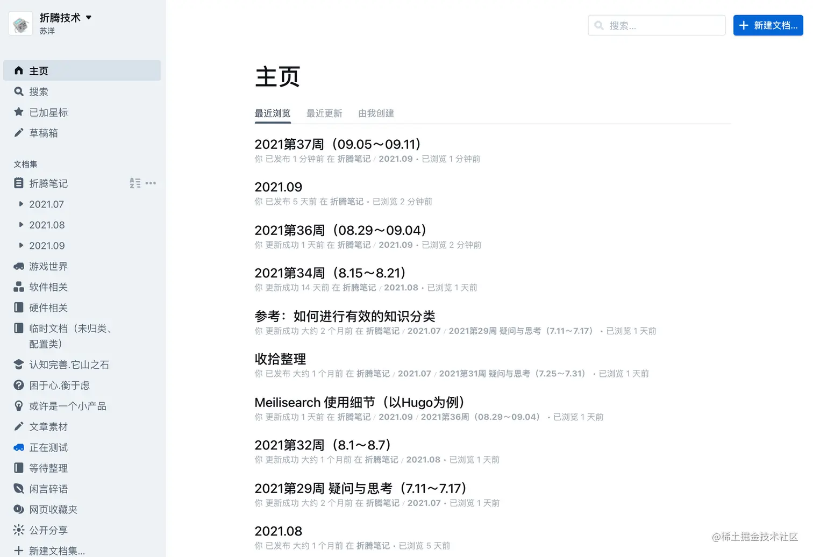813x557 pixels.
Task: Click the 草稿箱 pencil icon
Action: (x=19, y=133)
